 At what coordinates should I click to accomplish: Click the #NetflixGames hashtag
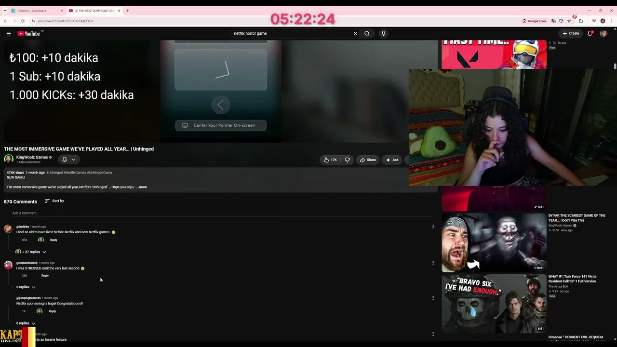click(75, 173)
